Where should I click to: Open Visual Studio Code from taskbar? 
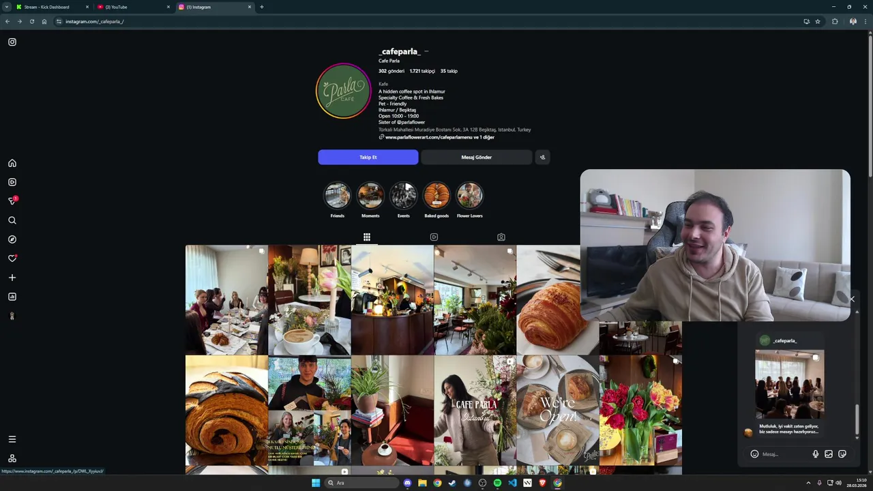pyautogui.click(x=512, y=483)
